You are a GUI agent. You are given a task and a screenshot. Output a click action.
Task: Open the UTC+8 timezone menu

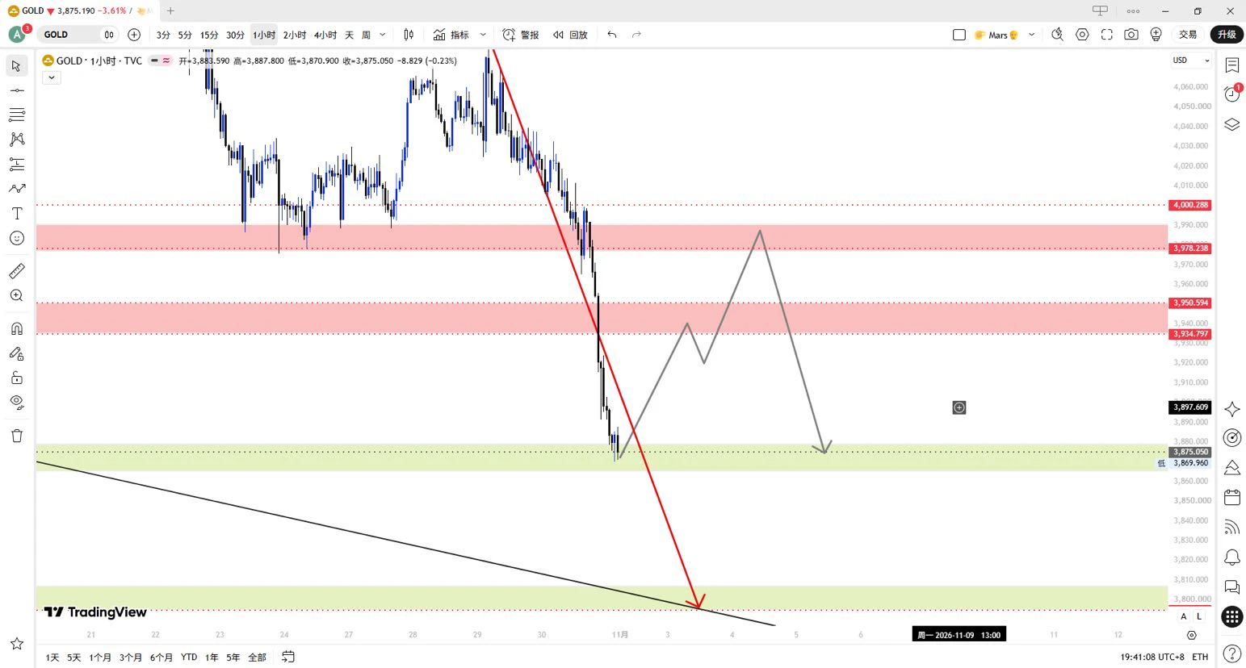coord(1152,657)
